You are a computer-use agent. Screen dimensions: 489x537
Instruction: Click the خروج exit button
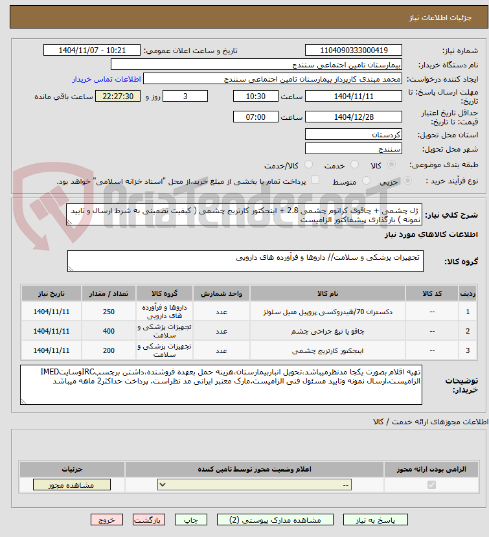click(x=106, y=520)
